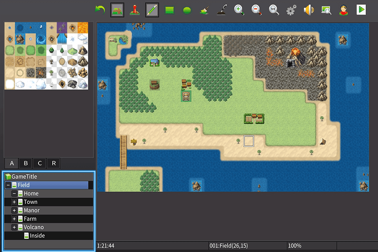Select the Pencil drawing tool
The image size is (378, 252).
[x=151, y=9]
